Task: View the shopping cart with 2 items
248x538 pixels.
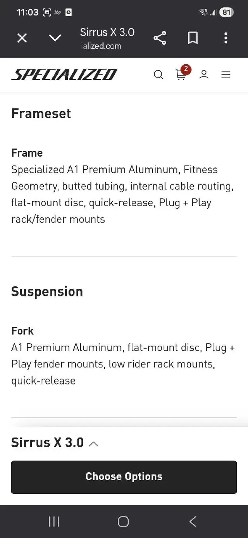Action: [x=181, y=75]
